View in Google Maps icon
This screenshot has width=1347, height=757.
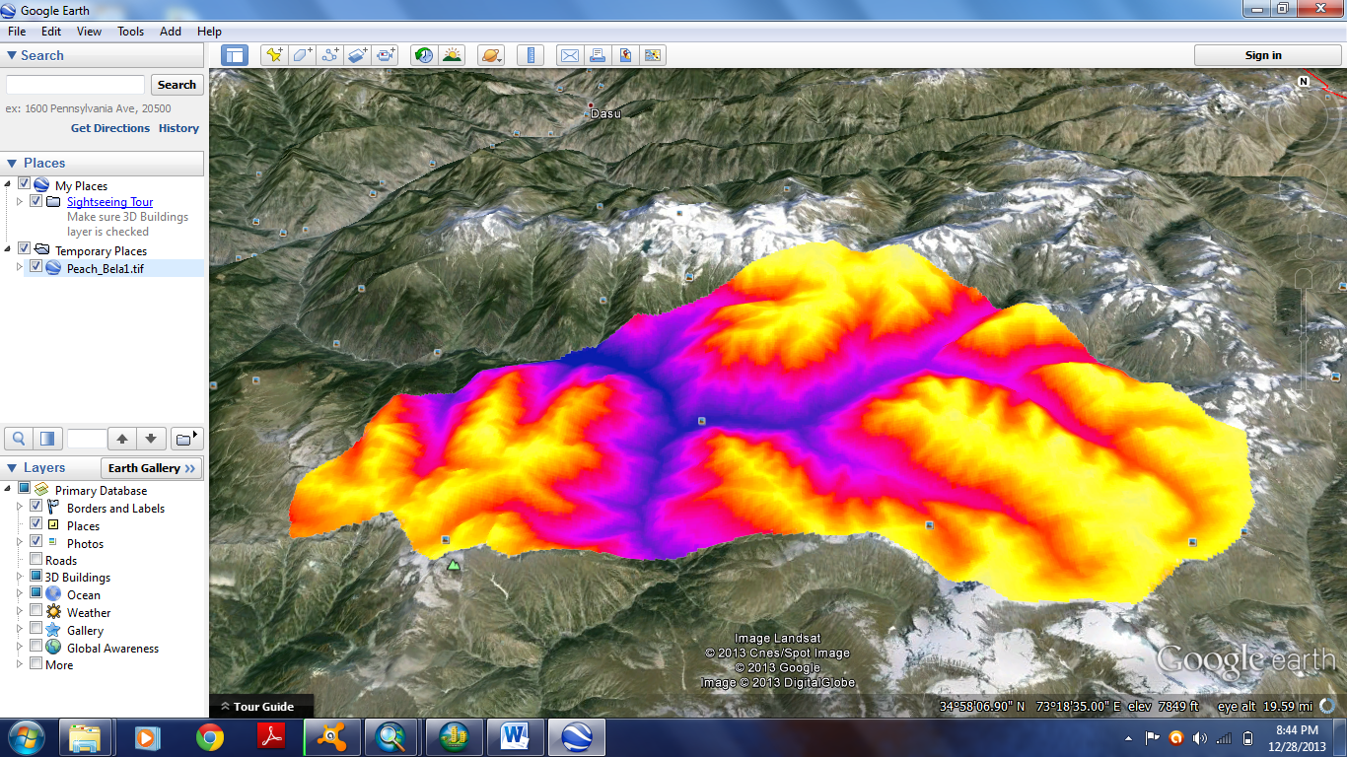click(653, 55)
